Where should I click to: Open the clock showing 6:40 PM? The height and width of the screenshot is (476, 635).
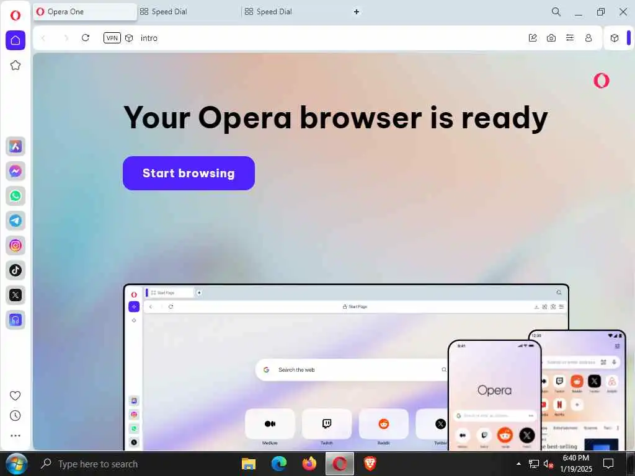click(576, 464)
